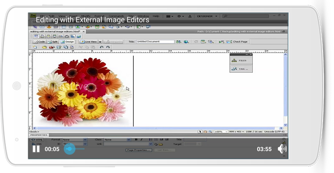Open the DESIGNER workspace dropdown
334x173 pixels.
click(207, 16)
